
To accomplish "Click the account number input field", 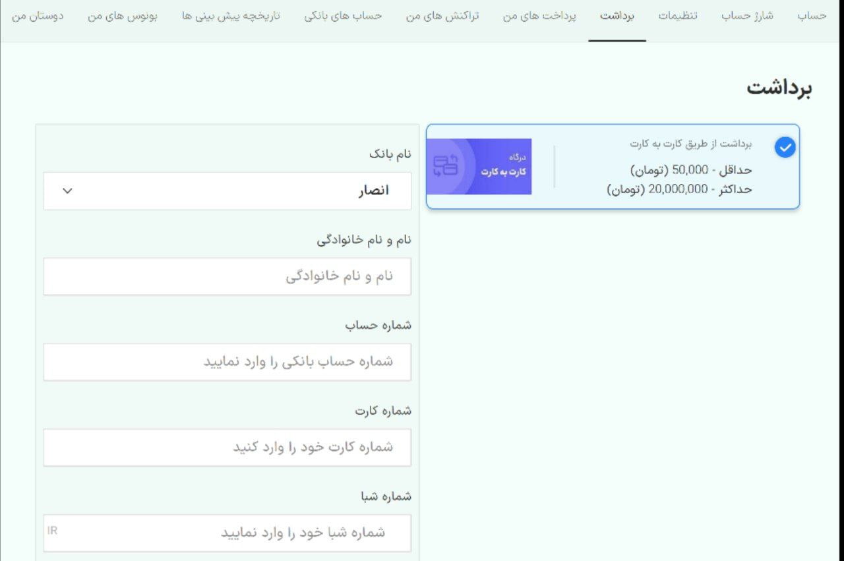I will point(227,361).
